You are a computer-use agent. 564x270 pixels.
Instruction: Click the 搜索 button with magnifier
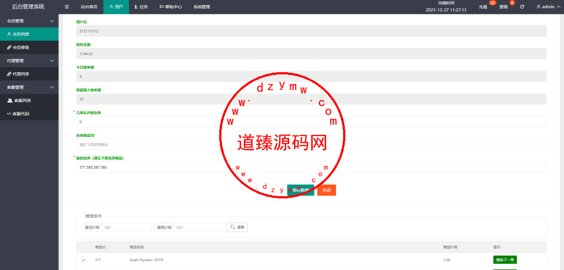(x=237, y=227)
